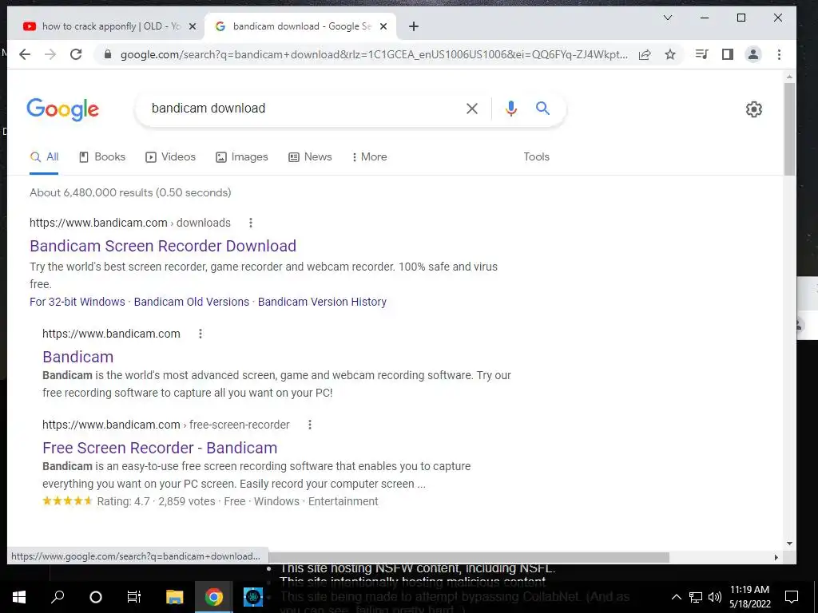The image size is (818, 613).
Task: Expand the tab search chevron
Action: (668, 18)
